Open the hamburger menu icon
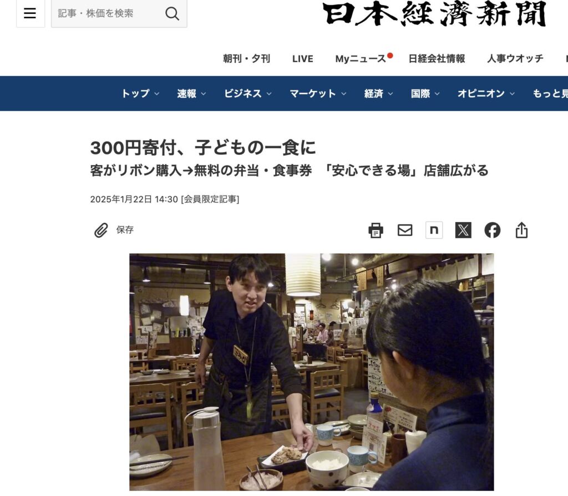This screenshot has width=568, height=496. (x=30, y=13)
